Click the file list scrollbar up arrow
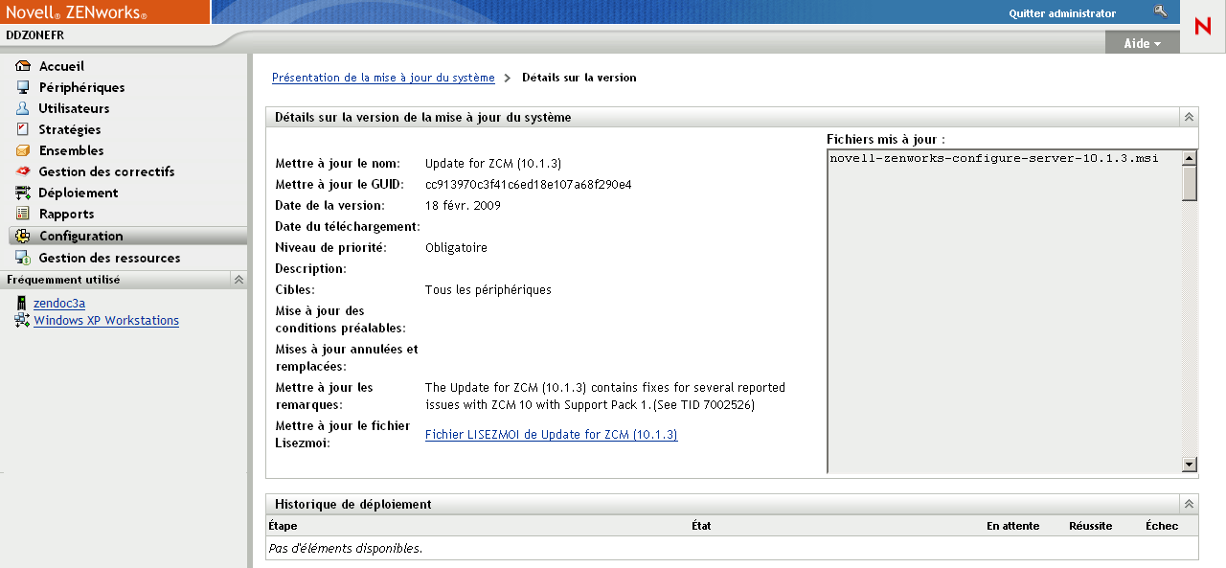 pyautogui.click(x=1190, y=158)
